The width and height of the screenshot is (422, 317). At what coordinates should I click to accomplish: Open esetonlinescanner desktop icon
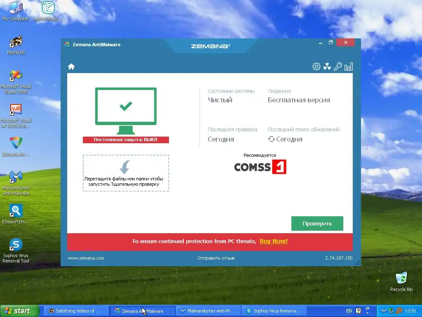click(x=48, y=11)
